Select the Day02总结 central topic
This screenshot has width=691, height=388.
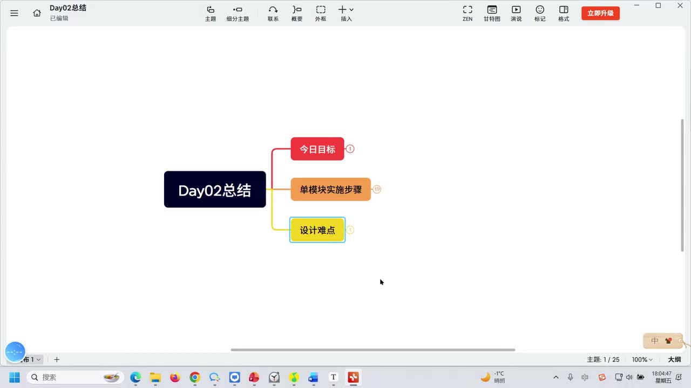pyautogui.click(x=215, y=190)
